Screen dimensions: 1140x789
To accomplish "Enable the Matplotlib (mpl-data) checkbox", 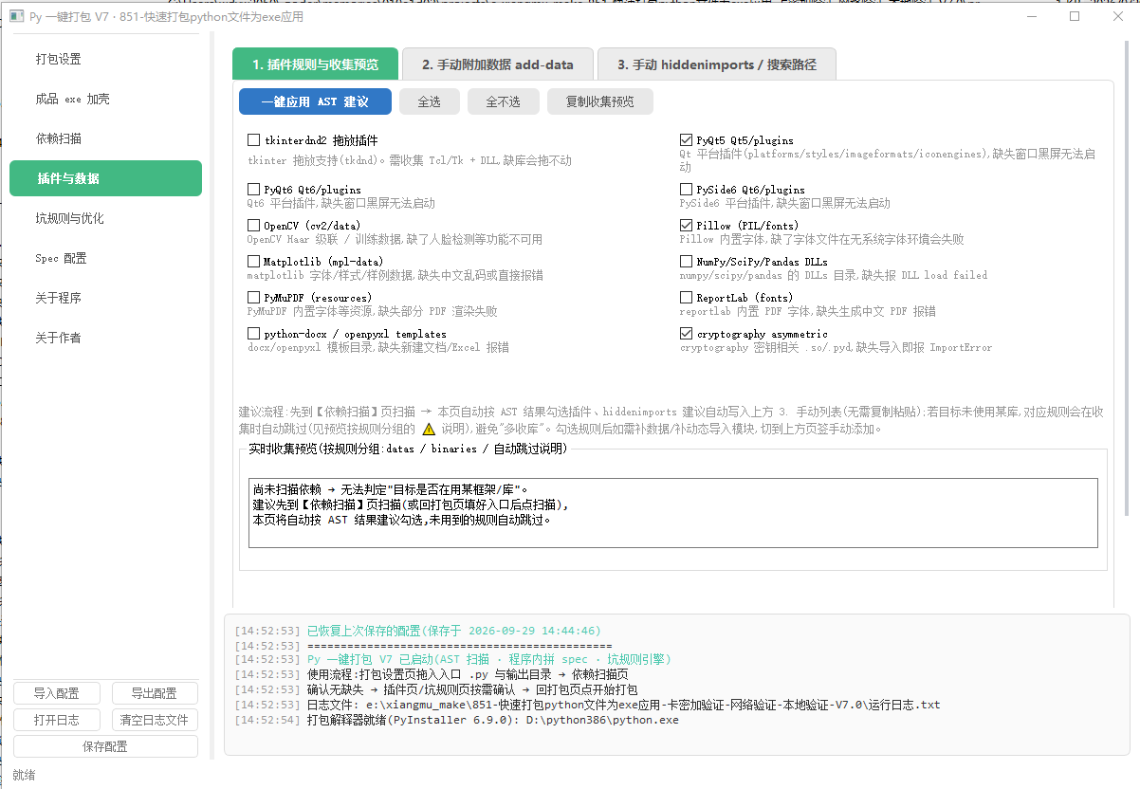I will (253, 262).
